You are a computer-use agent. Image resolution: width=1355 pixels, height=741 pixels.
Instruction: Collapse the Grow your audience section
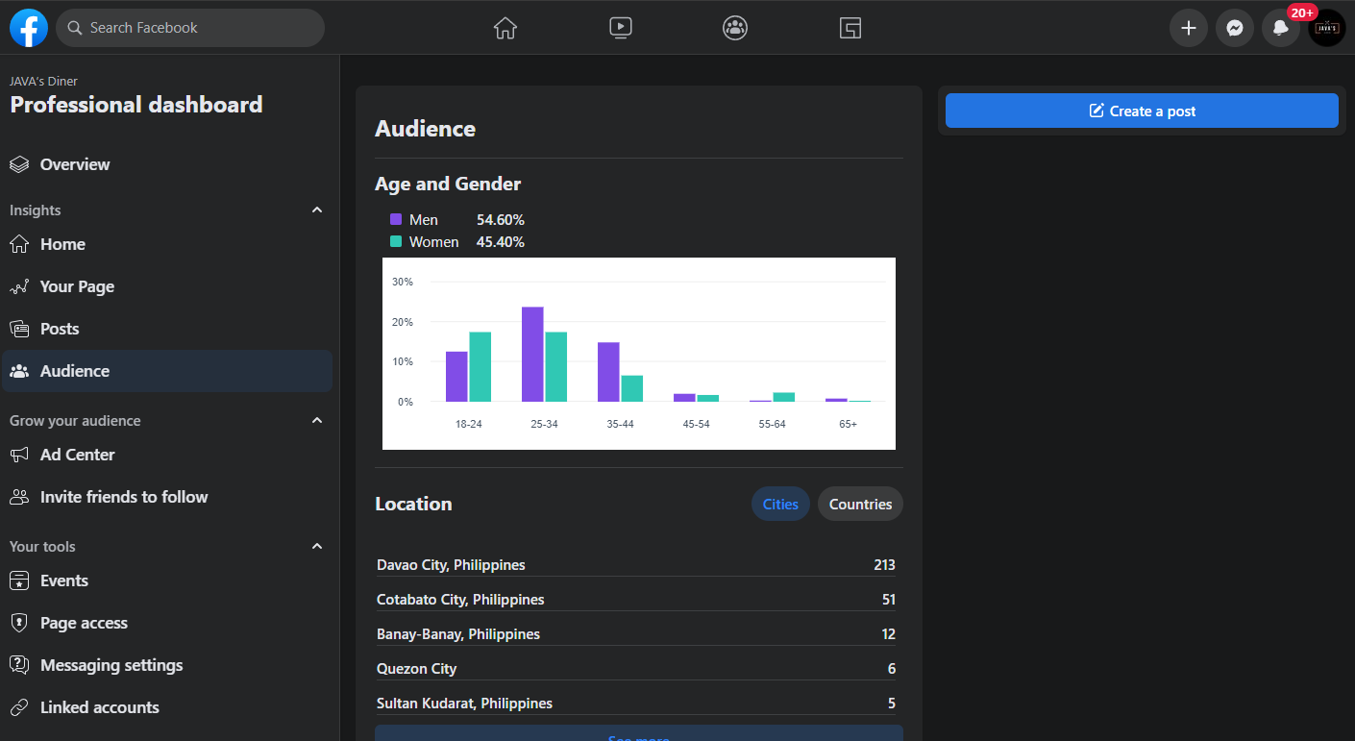(317, 420)
